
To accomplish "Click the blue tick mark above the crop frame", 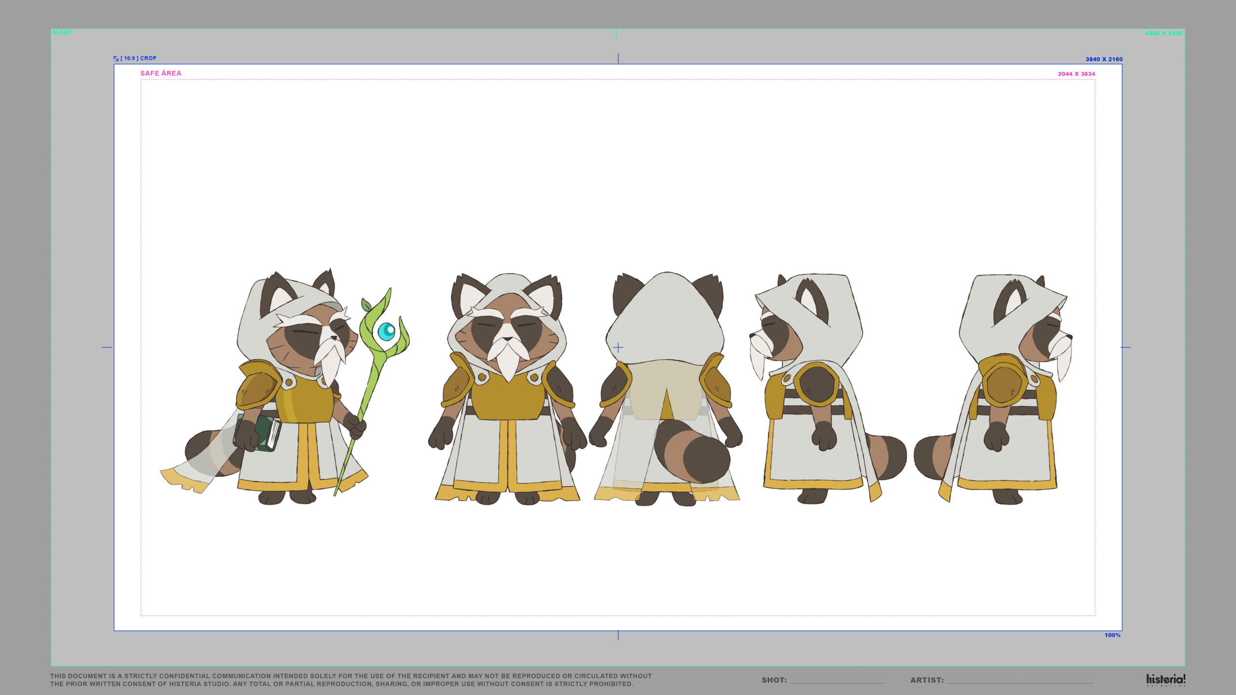I will tap(618, 58).
